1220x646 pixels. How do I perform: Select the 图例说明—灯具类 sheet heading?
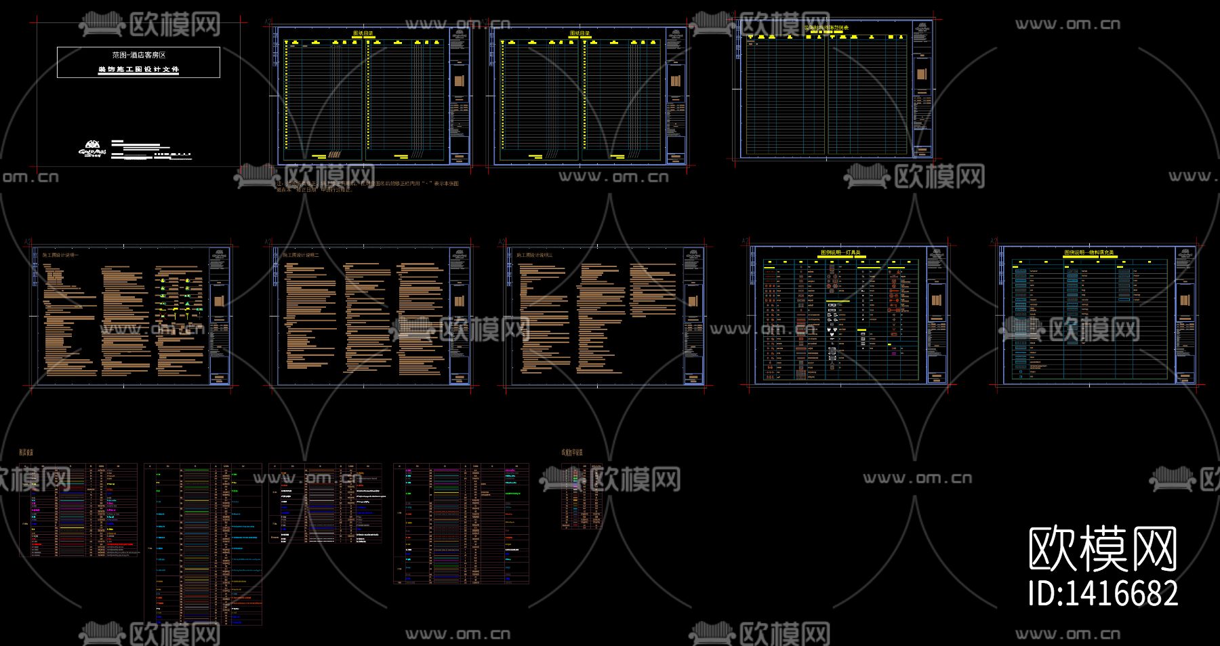click(840, 253)
